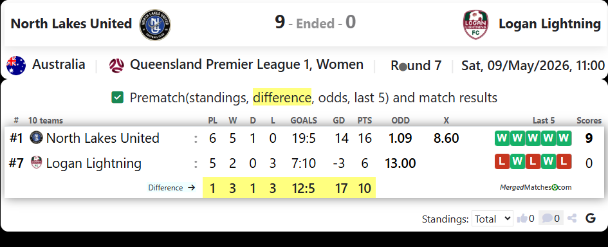
Task: Click the Queensland Premier League logo icon
Action: click(116, 65)
